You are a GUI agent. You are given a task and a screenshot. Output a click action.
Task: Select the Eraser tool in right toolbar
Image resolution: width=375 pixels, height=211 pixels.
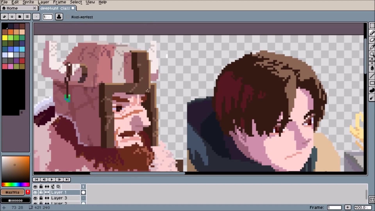372,40
